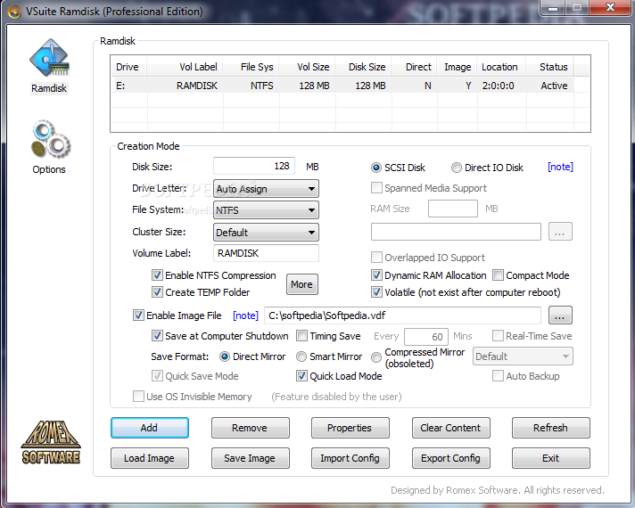Open the image file [note] link
The width and height of the screenshot is (635, 508).
tap(245, 315)
